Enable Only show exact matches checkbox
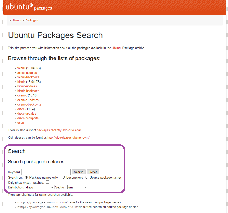The image size is (228, 213). tap(47, 182)
